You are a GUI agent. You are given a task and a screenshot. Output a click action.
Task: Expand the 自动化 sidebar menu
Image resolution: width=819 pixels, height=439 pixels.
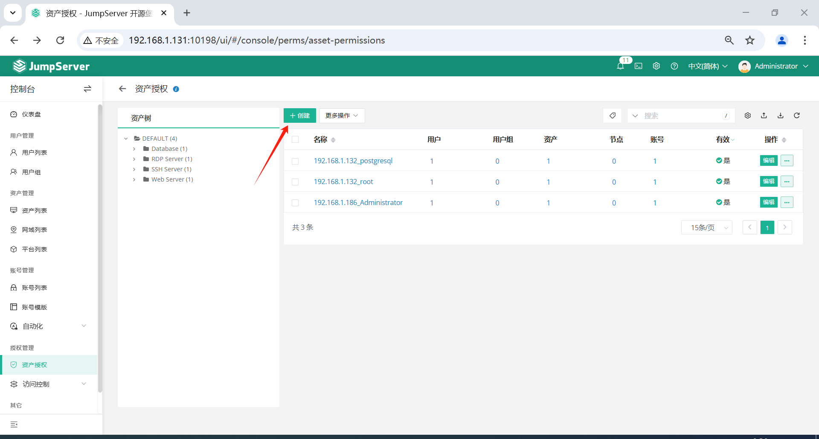click(x=49, y=326)
